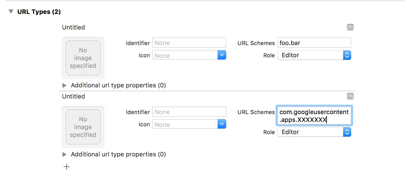Viewport: 405px width, 177px height.
Task: Click the URL Schemes field with com.googleusercontent
Action: tap(314, 116)
